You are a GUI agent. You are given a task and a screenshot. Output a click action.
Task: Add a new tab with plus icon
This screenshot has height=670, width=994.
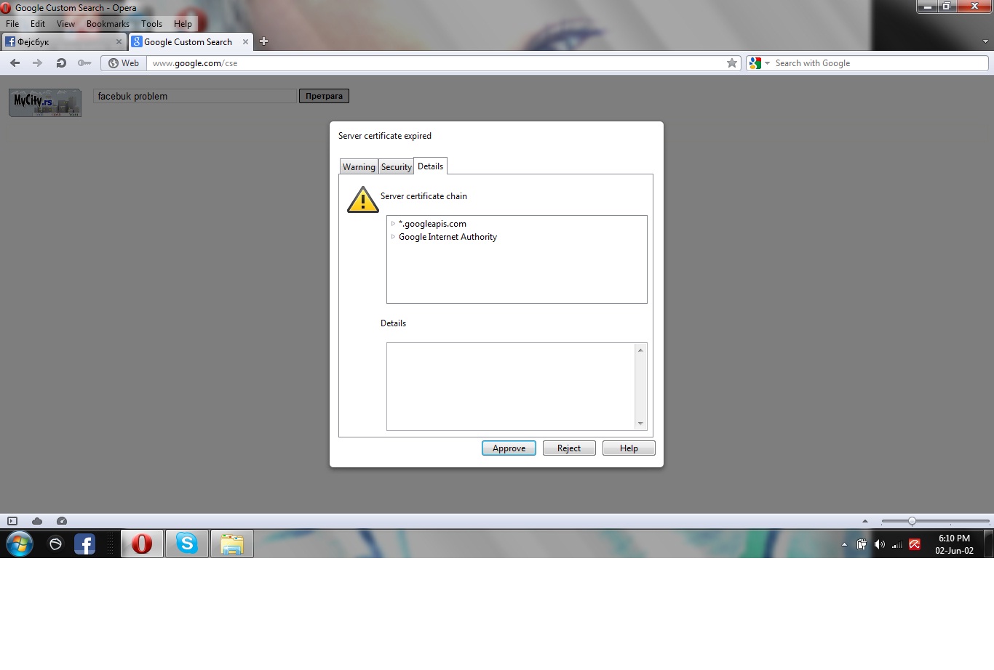coord(263,41)
